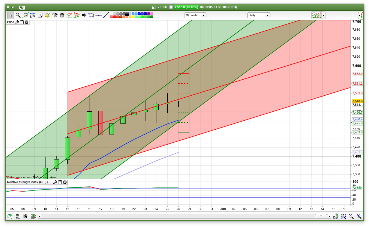
Task: Open the indicators dropdown arrow
Action: click(x=324, y=15)
